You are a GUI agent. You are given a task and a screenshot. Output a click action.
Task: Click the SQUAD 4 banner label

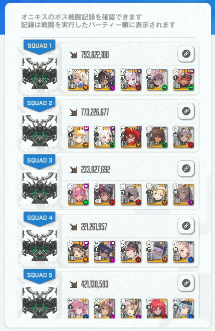pyautogui.click(x=40, y=218)
